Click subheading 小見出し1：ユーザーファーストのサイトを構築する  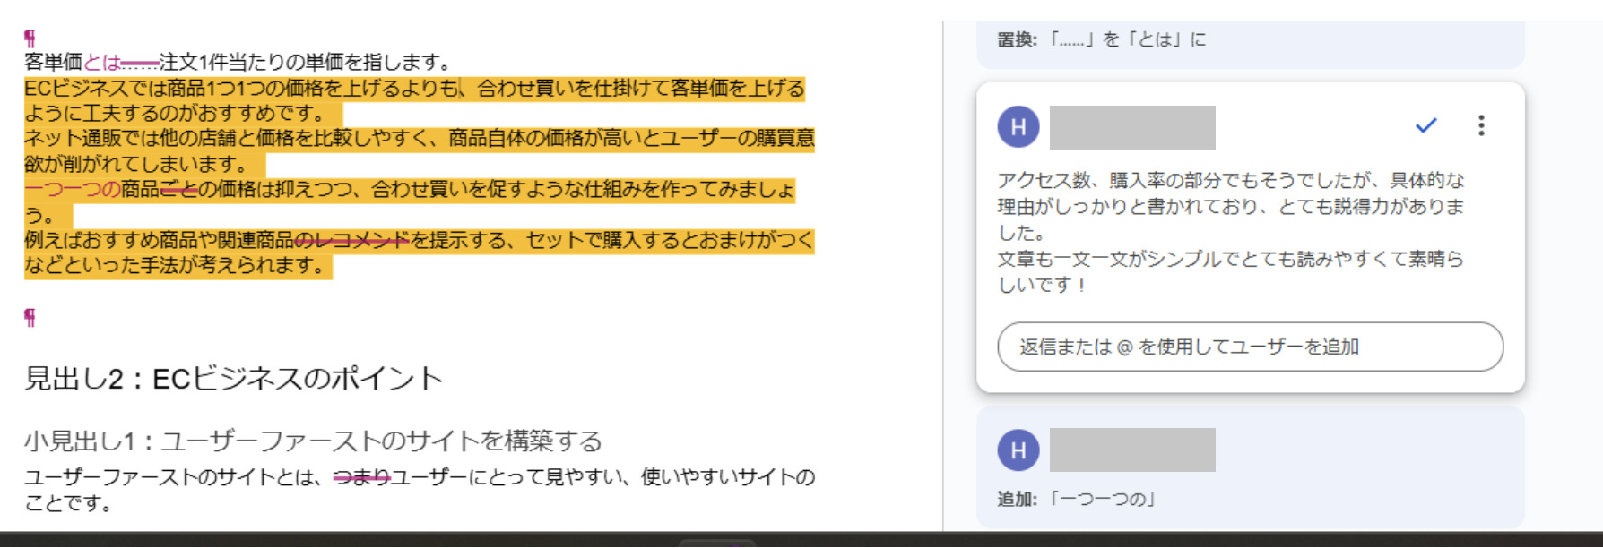click(312, 441)
